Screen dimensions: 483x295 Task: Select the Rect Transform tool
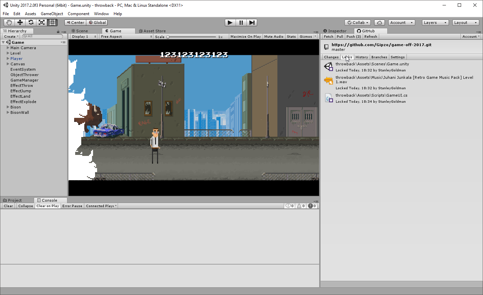click(x=52, y=22)
